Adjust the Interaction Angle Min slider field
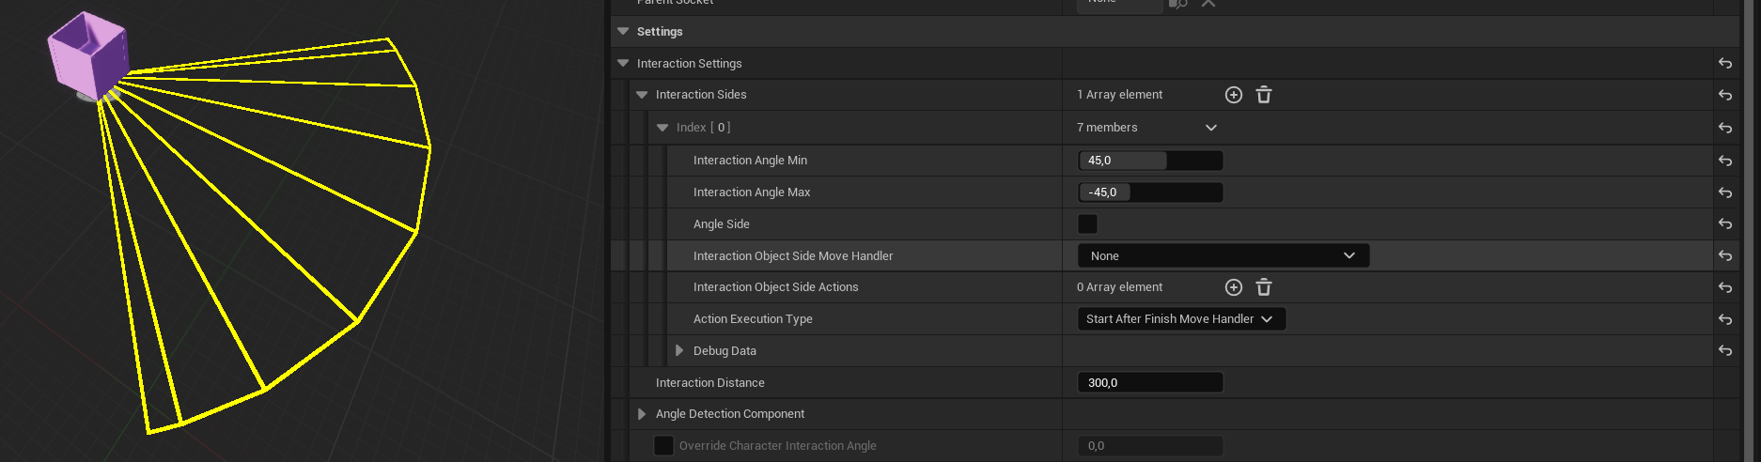Image resolution: width=1761 pixels, height=462 pixels. click(x=1150, y=161)
